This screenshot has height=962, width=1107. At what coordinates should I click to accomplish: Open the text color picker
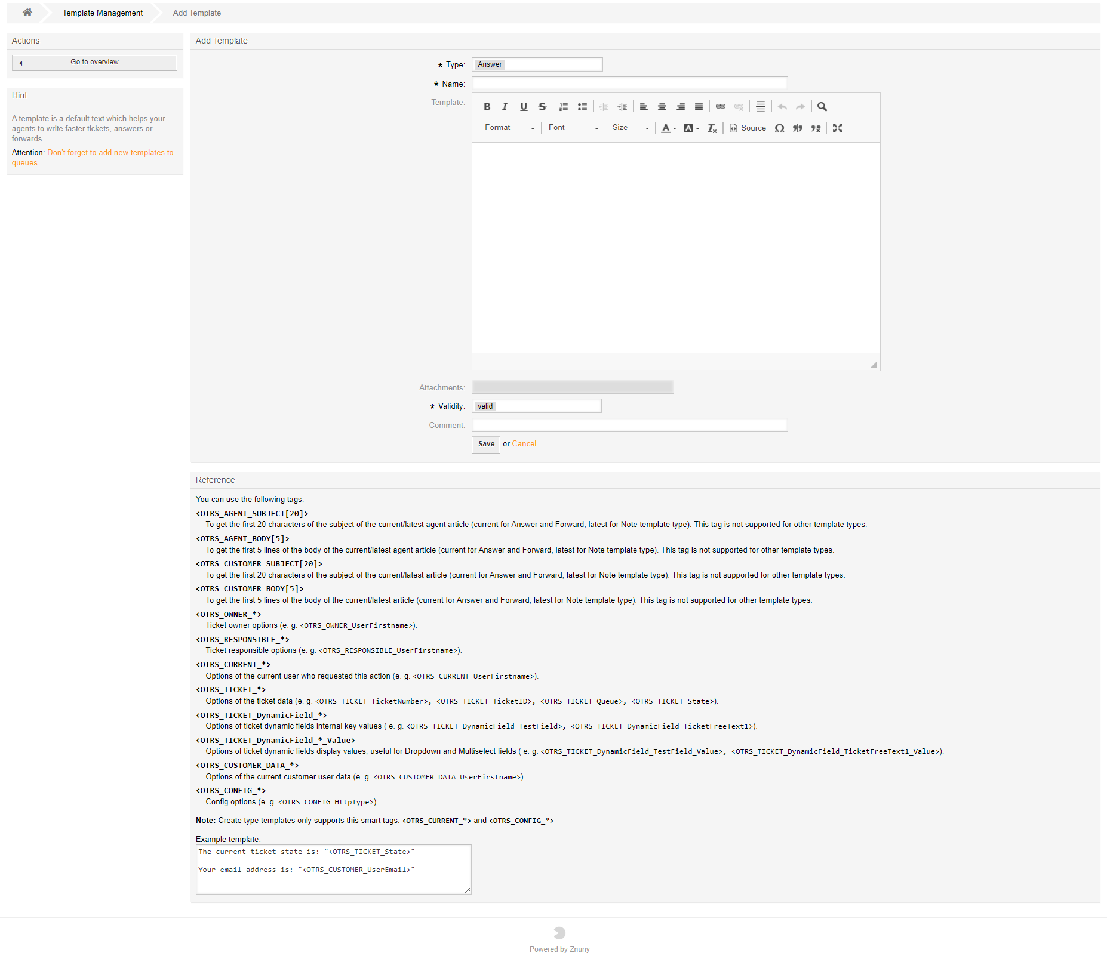pos(668,128)
